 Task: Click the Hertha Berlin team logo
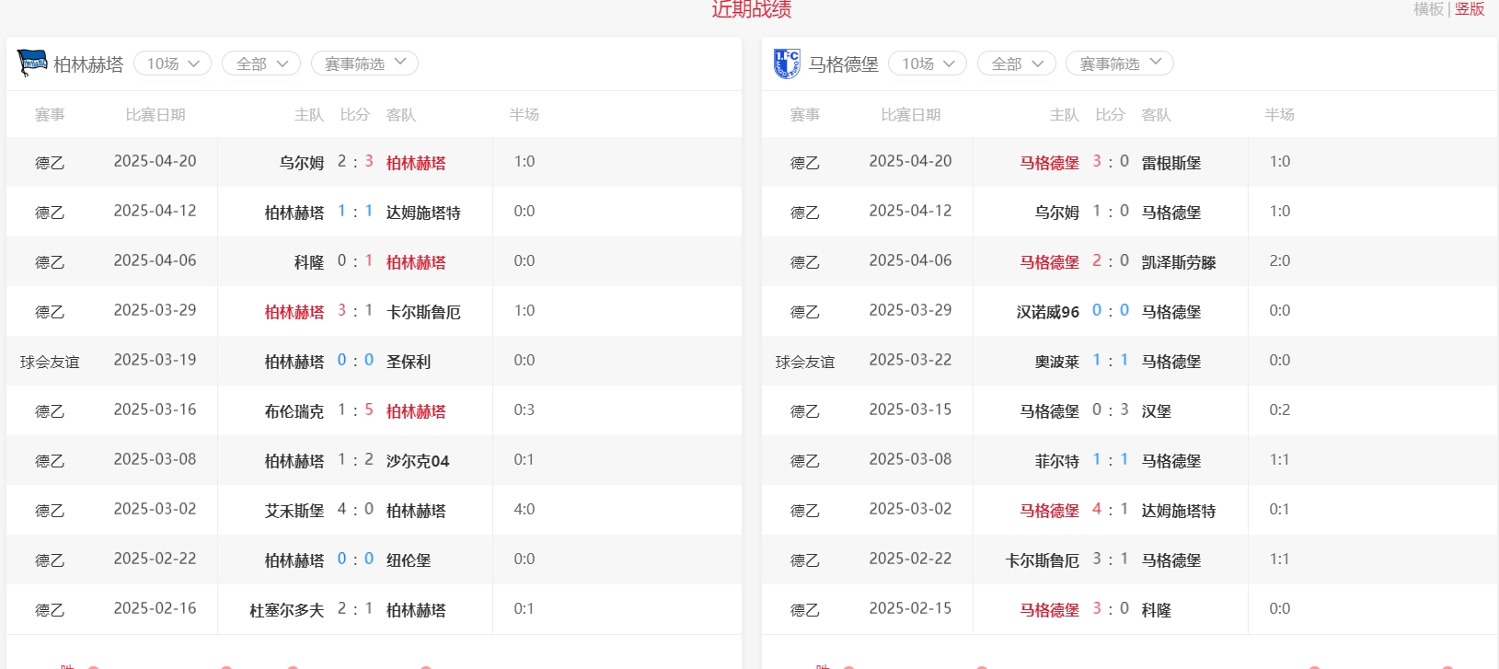pyautogui.click(x=32, y=63)
